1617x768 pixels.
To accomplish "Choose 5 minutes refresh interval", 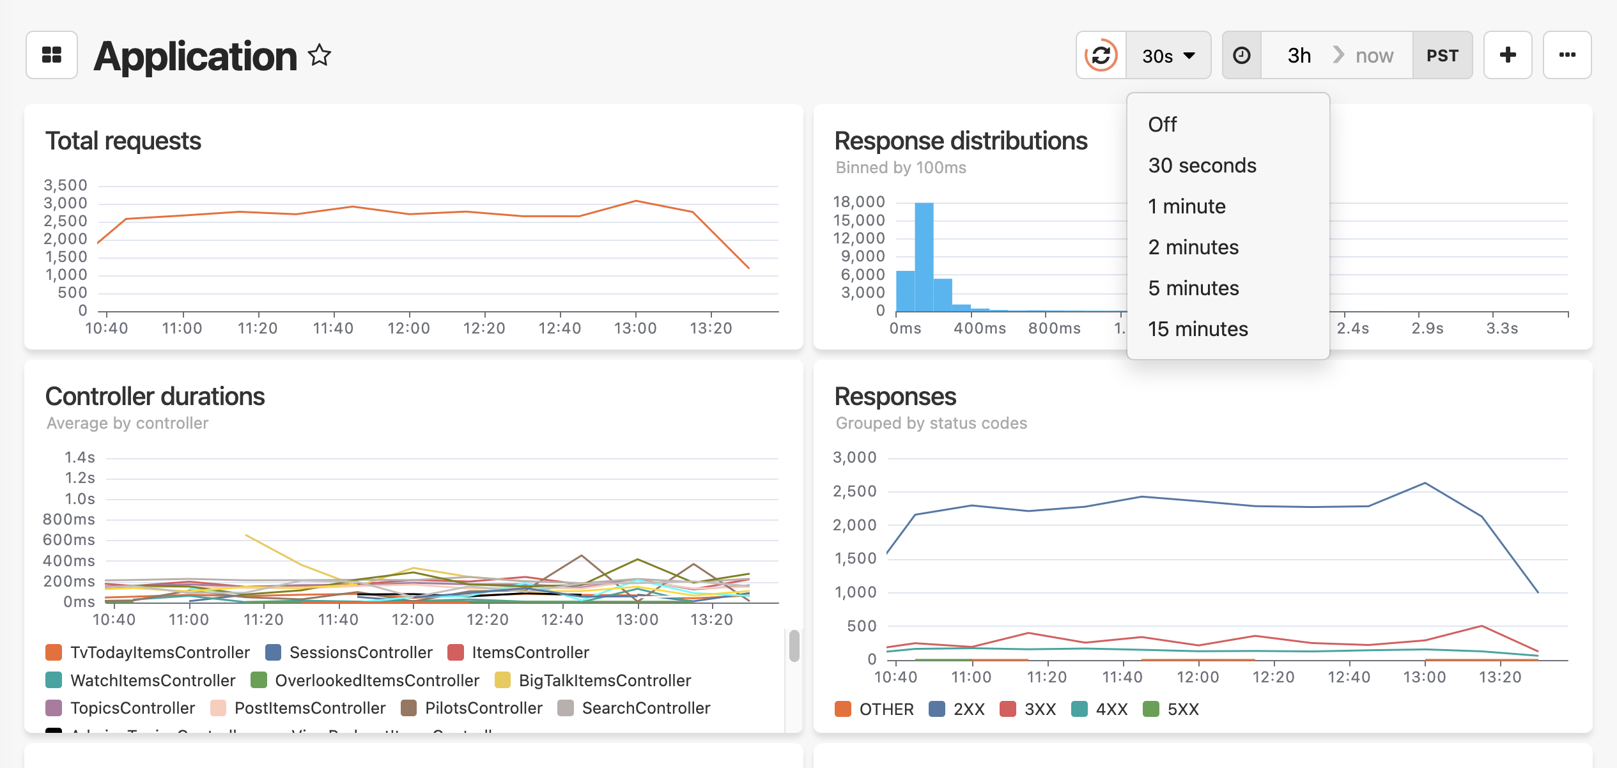I will [x=1194, y=288].
